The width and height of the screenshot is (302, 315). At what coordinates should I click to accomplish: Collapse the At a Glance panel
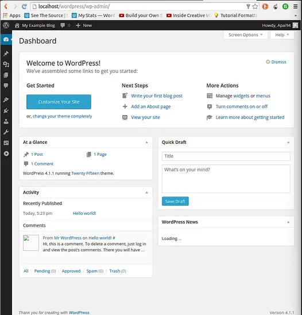147,142
